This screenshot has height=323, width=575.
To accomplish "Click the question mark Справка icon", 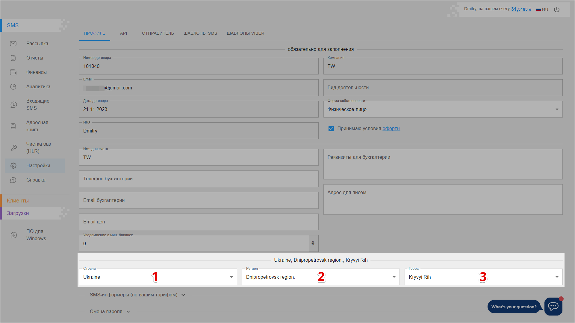I will coord(13,180).
